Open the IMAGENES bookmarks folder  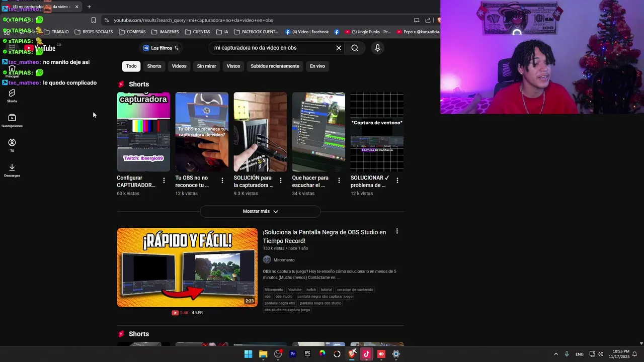click(x=165, y=32)
